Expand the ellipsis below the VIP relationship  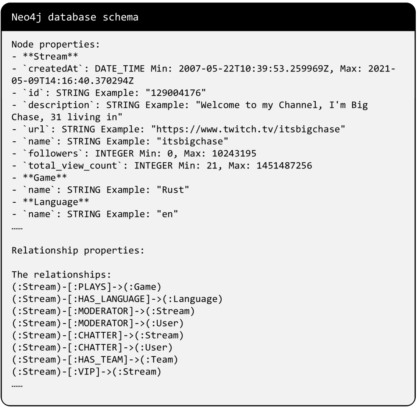click(x=17, y=385)
